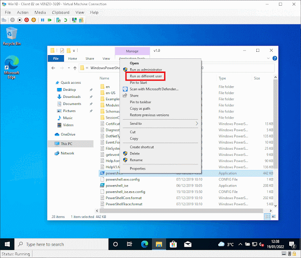Viewport: 301px width, 258px height.
Task: Open Microsoft Store from the taskbar
Action: pyautogui.click(x=173, y=244)
